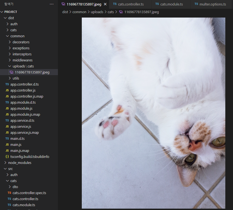Switch to the cats.module.ts tab
Image resolution: width=233 pixels, height=210 pixels.
point(171,4)
